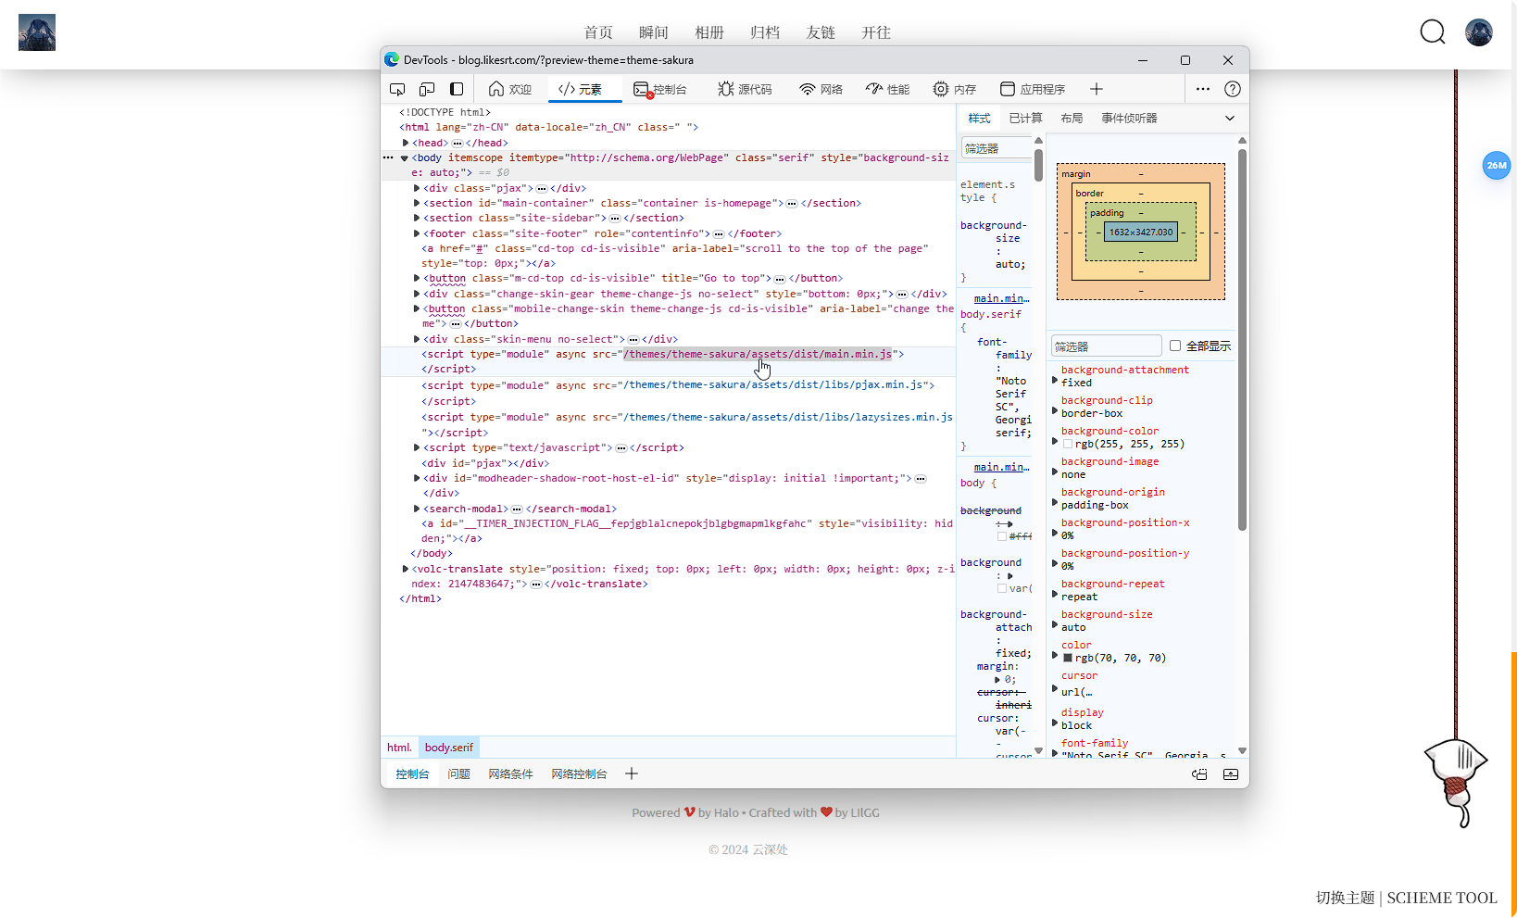This screenshot has width=1517, height=918.
Task: Open the DevTools three-dot customize menu
Action: tap(1203, 89)
